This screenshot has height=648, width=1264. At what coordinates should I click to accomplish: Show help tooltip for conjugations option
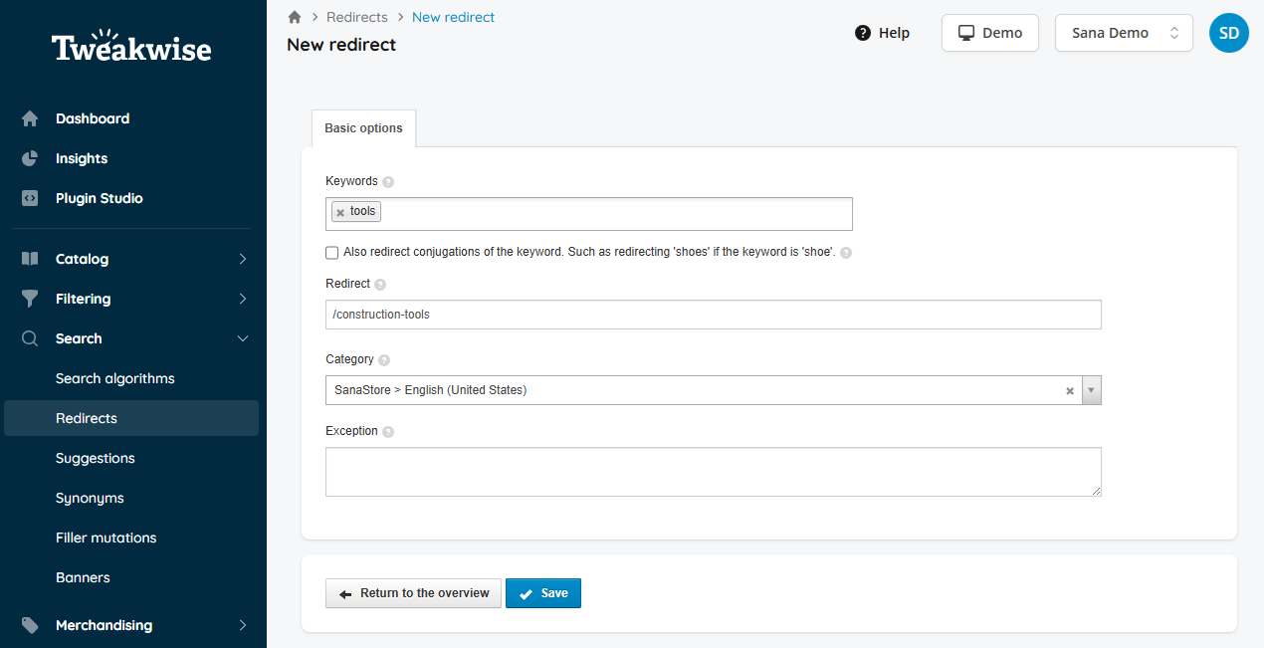click(x=846, y=253)
